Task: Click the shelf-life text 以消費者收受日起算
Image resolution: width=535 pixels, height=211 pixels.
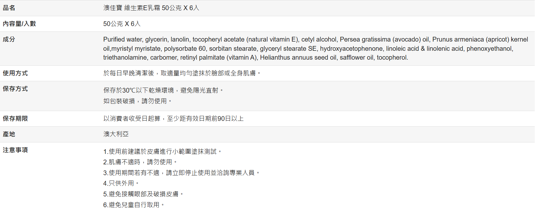Action: (x=173, y=119)
